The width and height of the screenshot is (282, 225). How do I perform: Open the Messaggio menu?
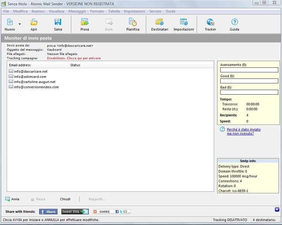point(77,11)
